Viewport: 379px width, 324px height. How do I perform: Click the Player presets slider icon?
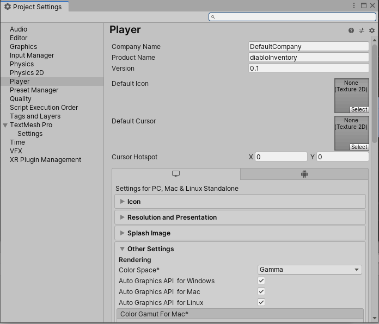[362, 31]
